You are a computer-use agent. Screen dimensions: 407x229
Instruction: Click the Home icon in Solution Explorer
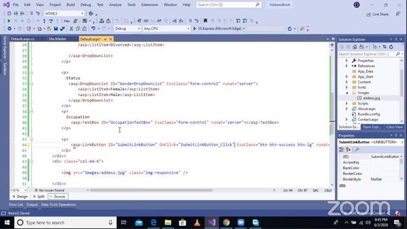click(355, 47)
